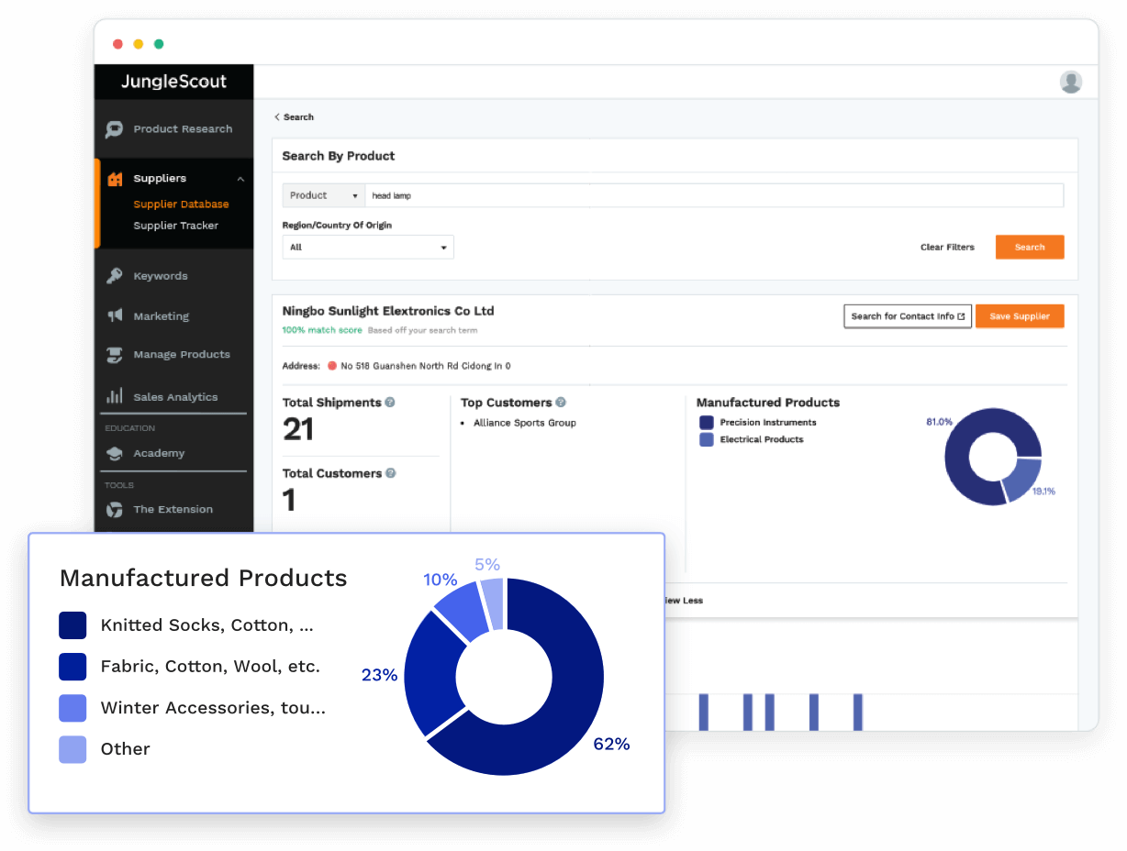Viewport: 1127px width, 851px height.
Task: Click the Manage Products icon
Action: (x=115, y=355)
